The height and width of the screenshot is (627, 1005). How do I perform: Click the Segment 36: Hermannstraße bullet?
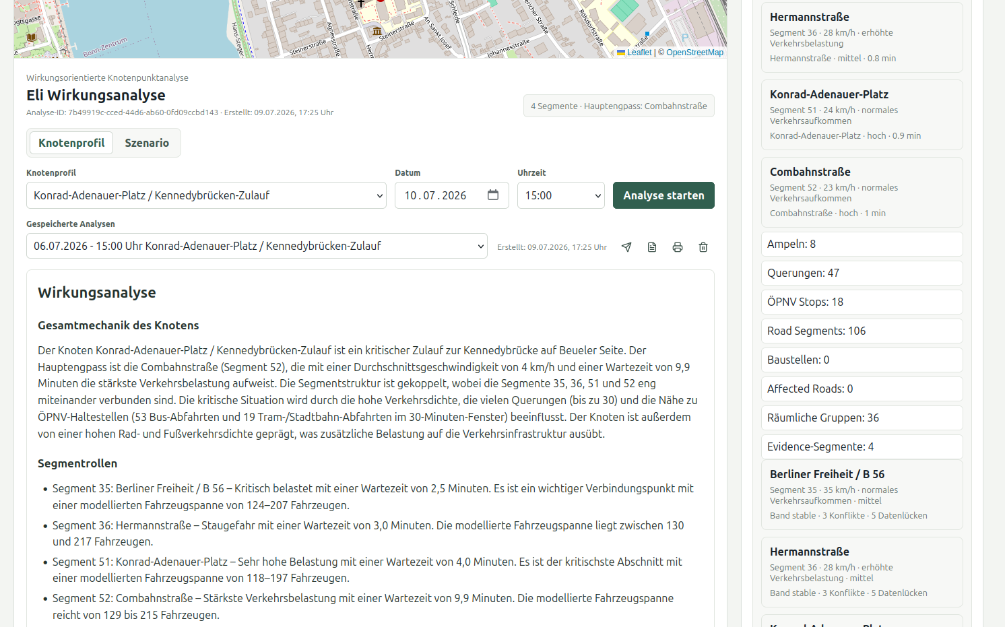click(368, 533)
